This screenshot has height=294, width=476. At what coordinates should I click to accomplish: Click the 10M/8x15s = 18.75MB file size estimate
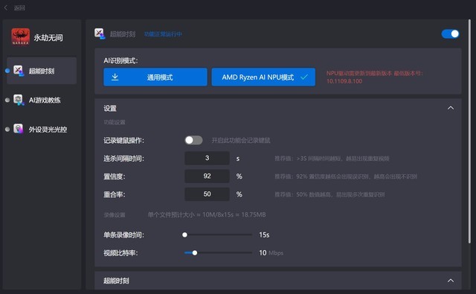207,214
